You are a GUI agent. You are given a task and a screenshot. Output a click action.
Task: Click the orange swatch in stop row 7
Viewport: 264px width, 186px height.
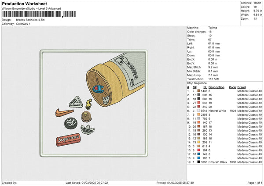[198, 114]
